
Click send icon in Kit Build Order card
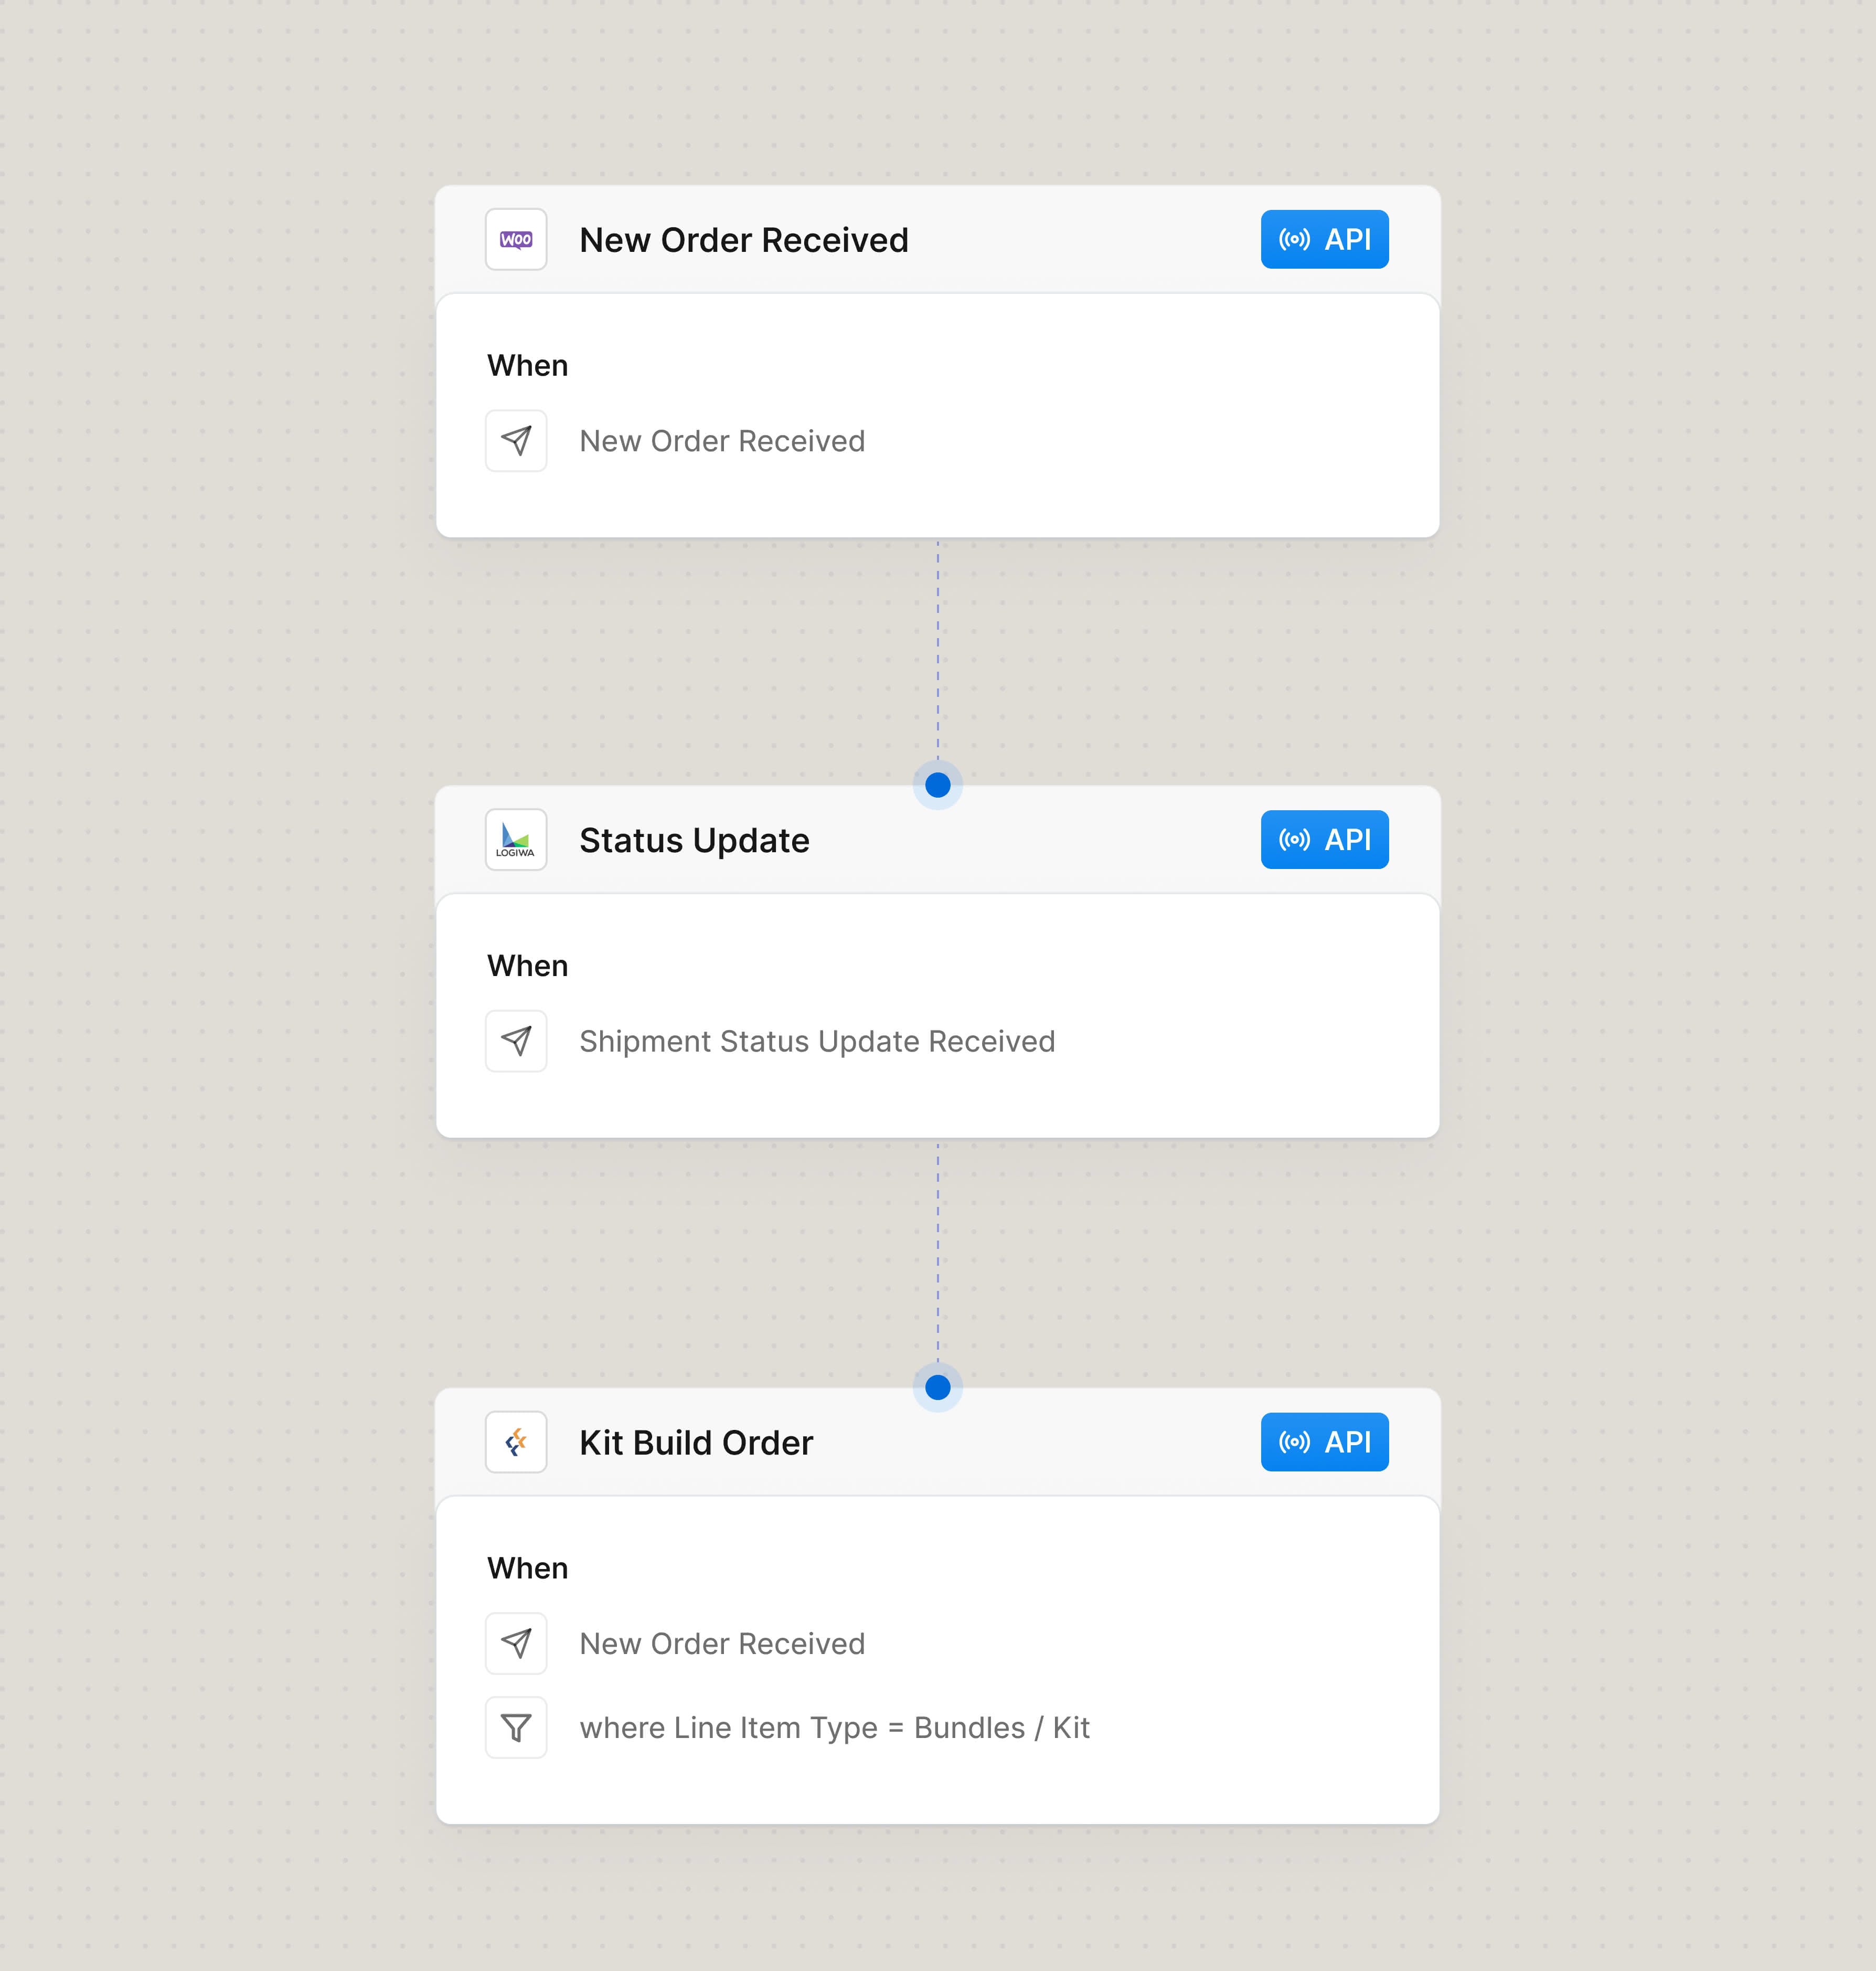[516, 1644]
